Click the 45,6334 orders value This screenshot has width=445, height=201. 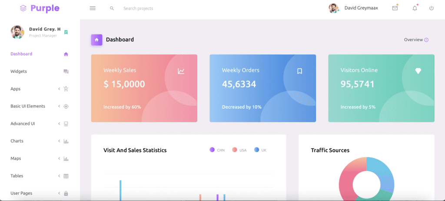(239, 84)
